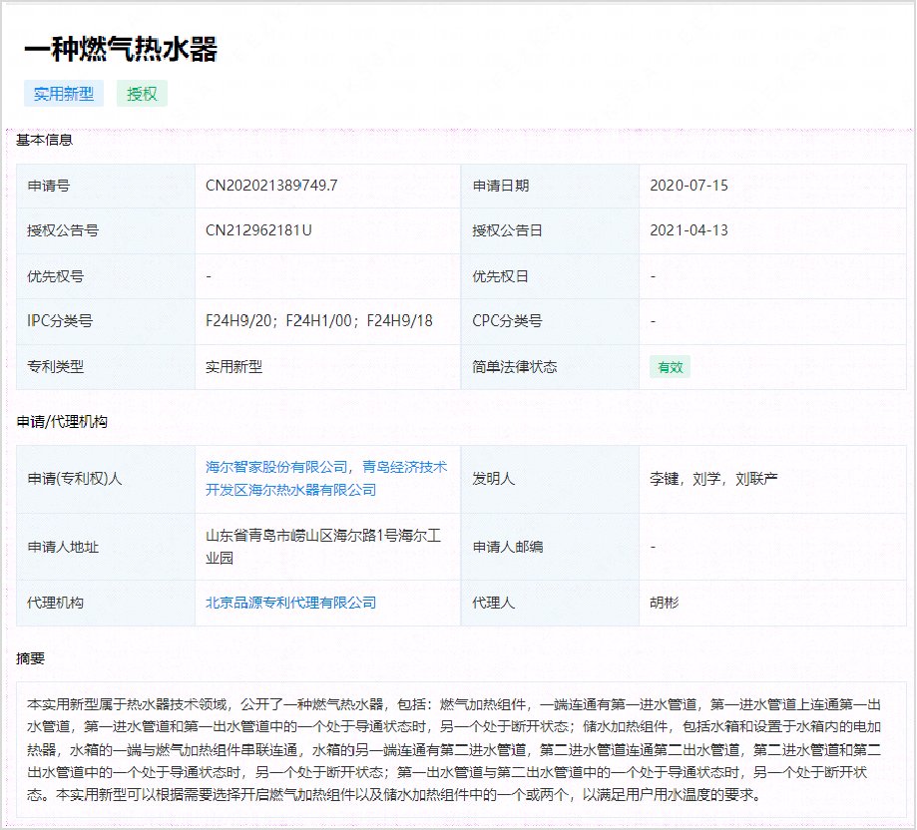Click the 实用新型 tag under the title

click(x=64, y=94)
